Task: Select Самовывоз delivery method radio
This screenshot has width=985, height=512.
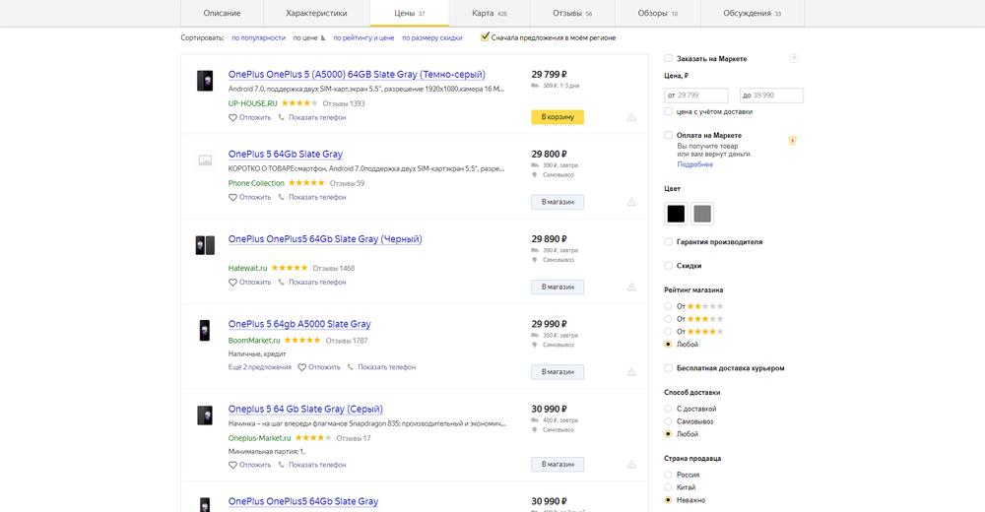Action: 669,420
